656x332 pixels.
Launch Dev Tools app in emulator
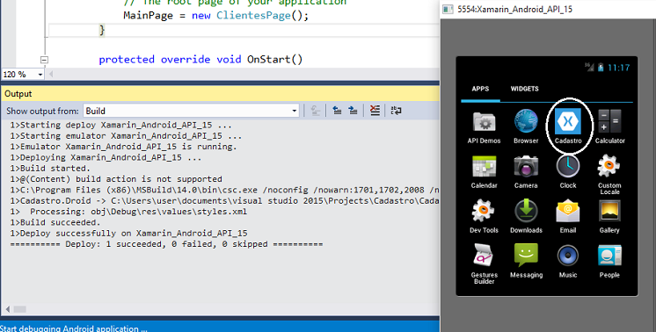tap(484, 216)
